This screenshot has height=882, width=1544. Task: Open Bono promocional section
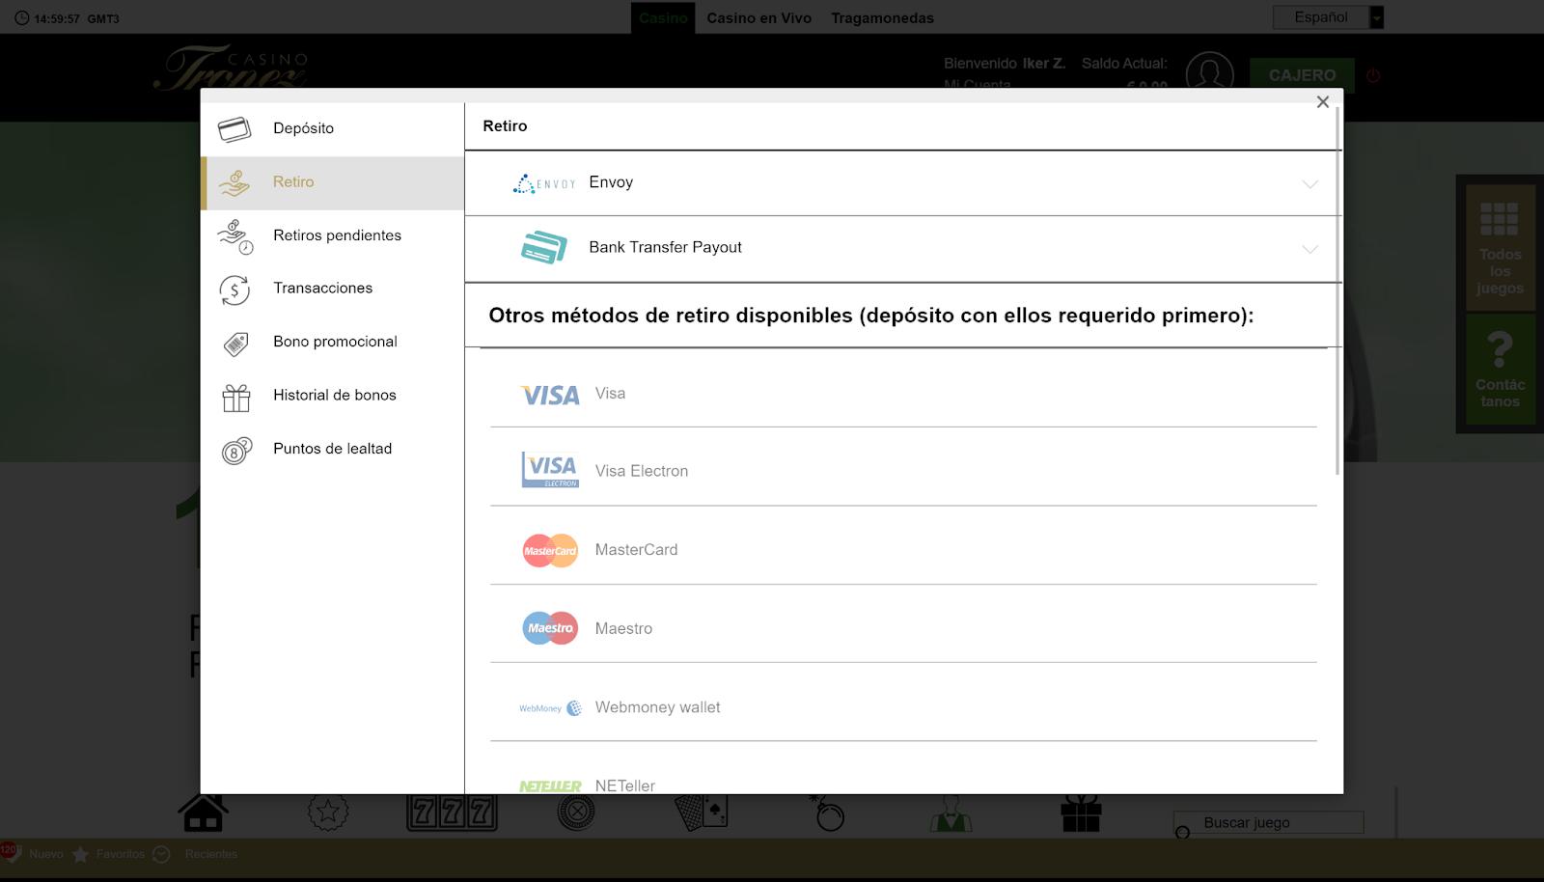click(332, 343)
